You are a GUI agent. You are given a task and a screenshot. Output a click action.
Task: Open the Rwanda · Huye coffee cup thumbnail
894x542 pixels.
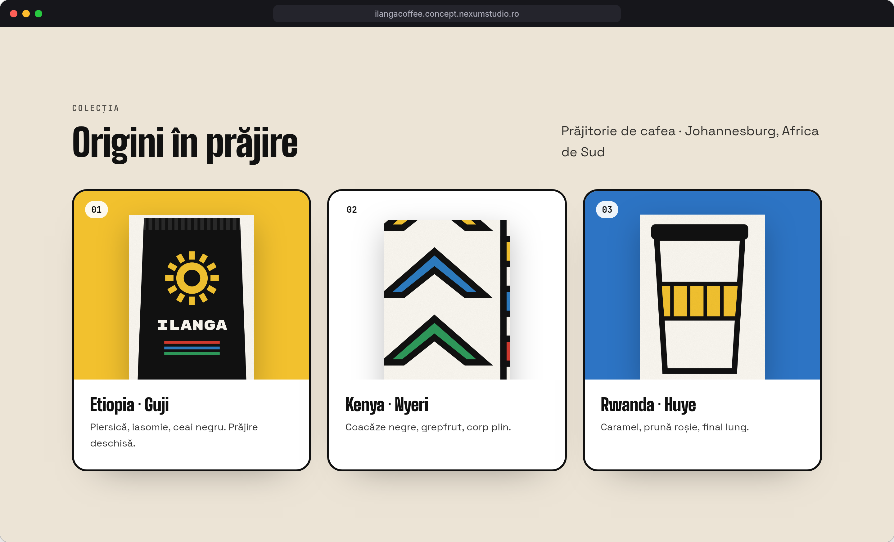click(702, 297)
